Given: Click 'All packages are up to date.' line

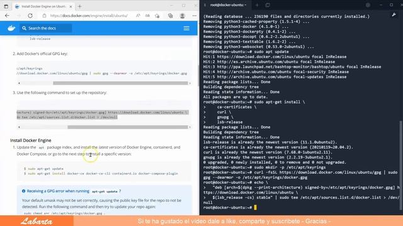Looking at the screenshot, I should point(236,97).
